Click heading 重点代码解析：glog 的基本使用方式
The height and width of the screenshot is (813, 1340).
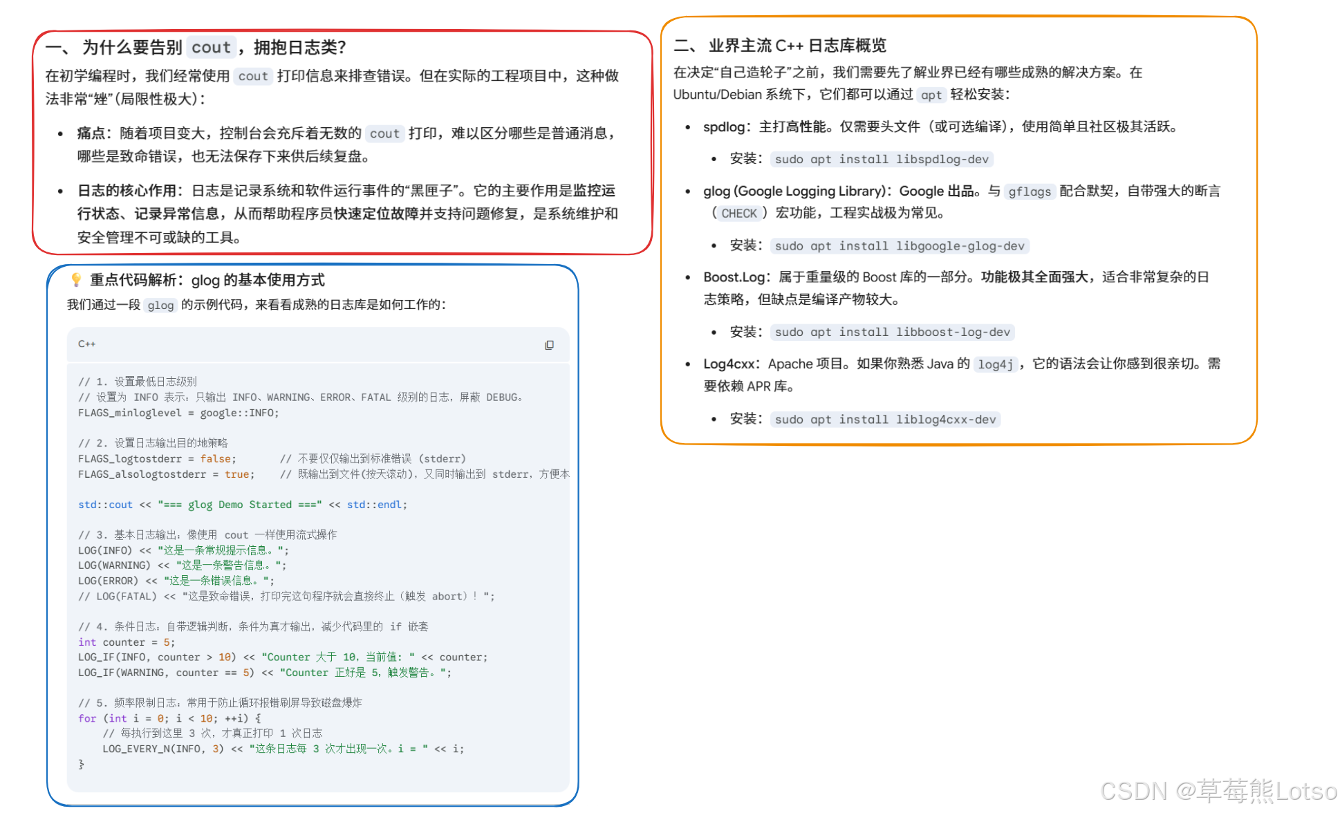click(207, 280)
